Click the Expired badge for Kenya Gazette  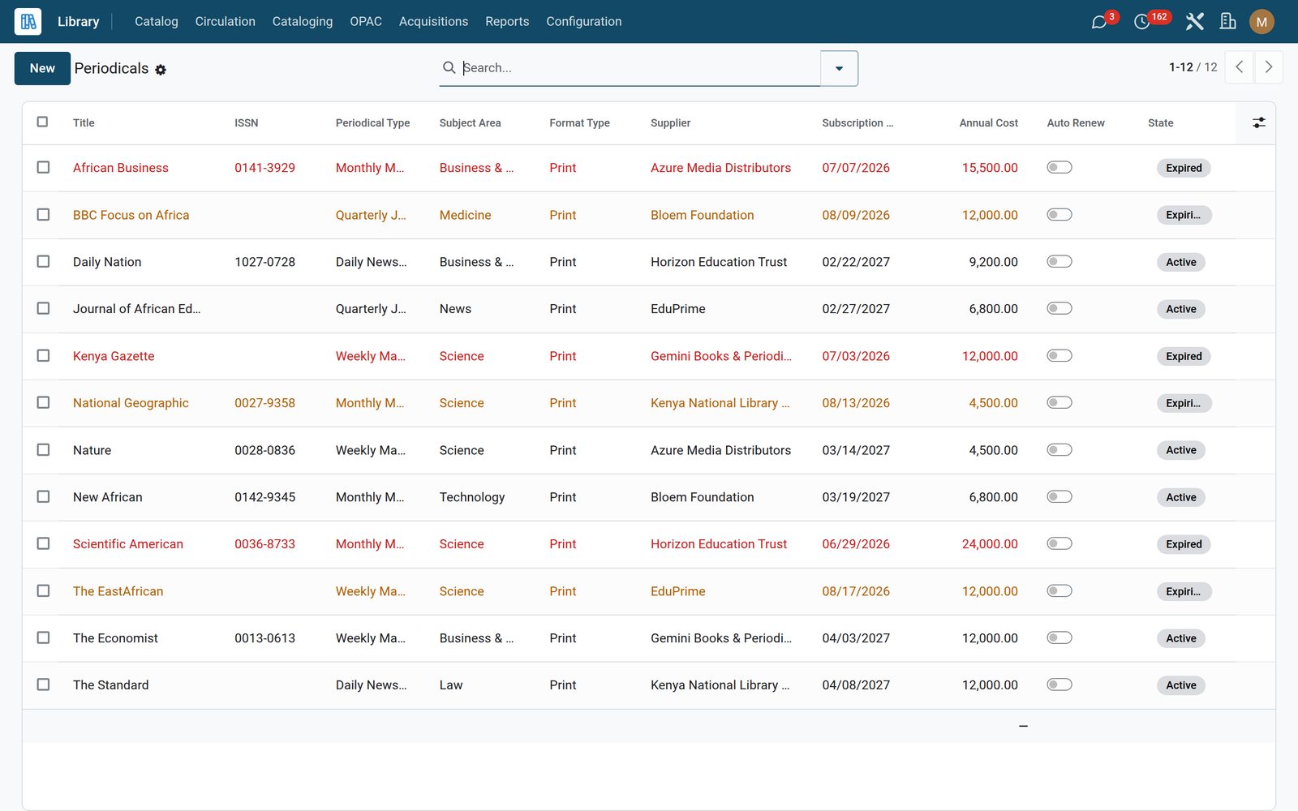click(1184, 356)
